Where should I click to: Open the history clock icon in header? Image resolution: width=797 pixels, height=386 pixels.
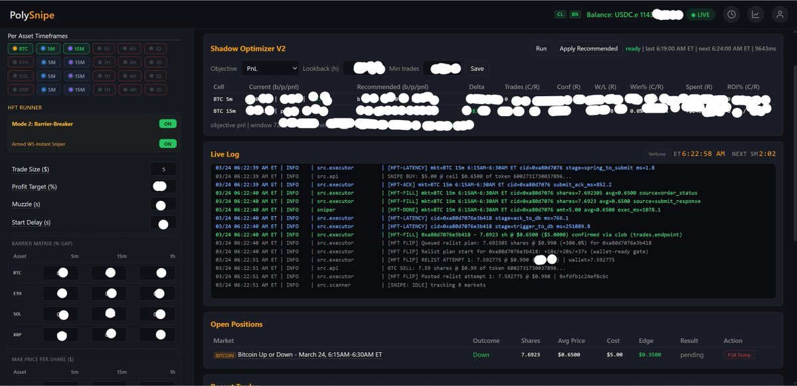pyautogui.click(x=731, y=14)
